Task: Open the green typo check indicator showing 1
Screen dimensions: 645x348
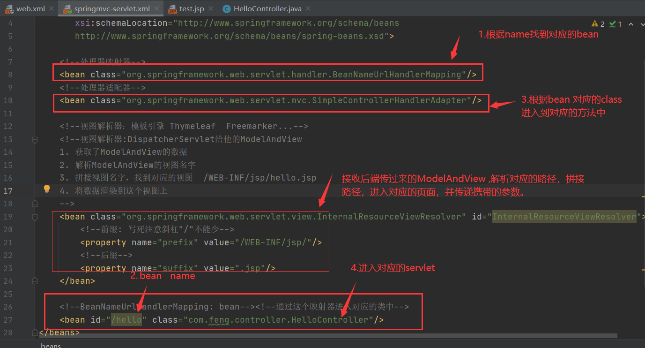Action: pyautogui.click(x=616, y=24)
